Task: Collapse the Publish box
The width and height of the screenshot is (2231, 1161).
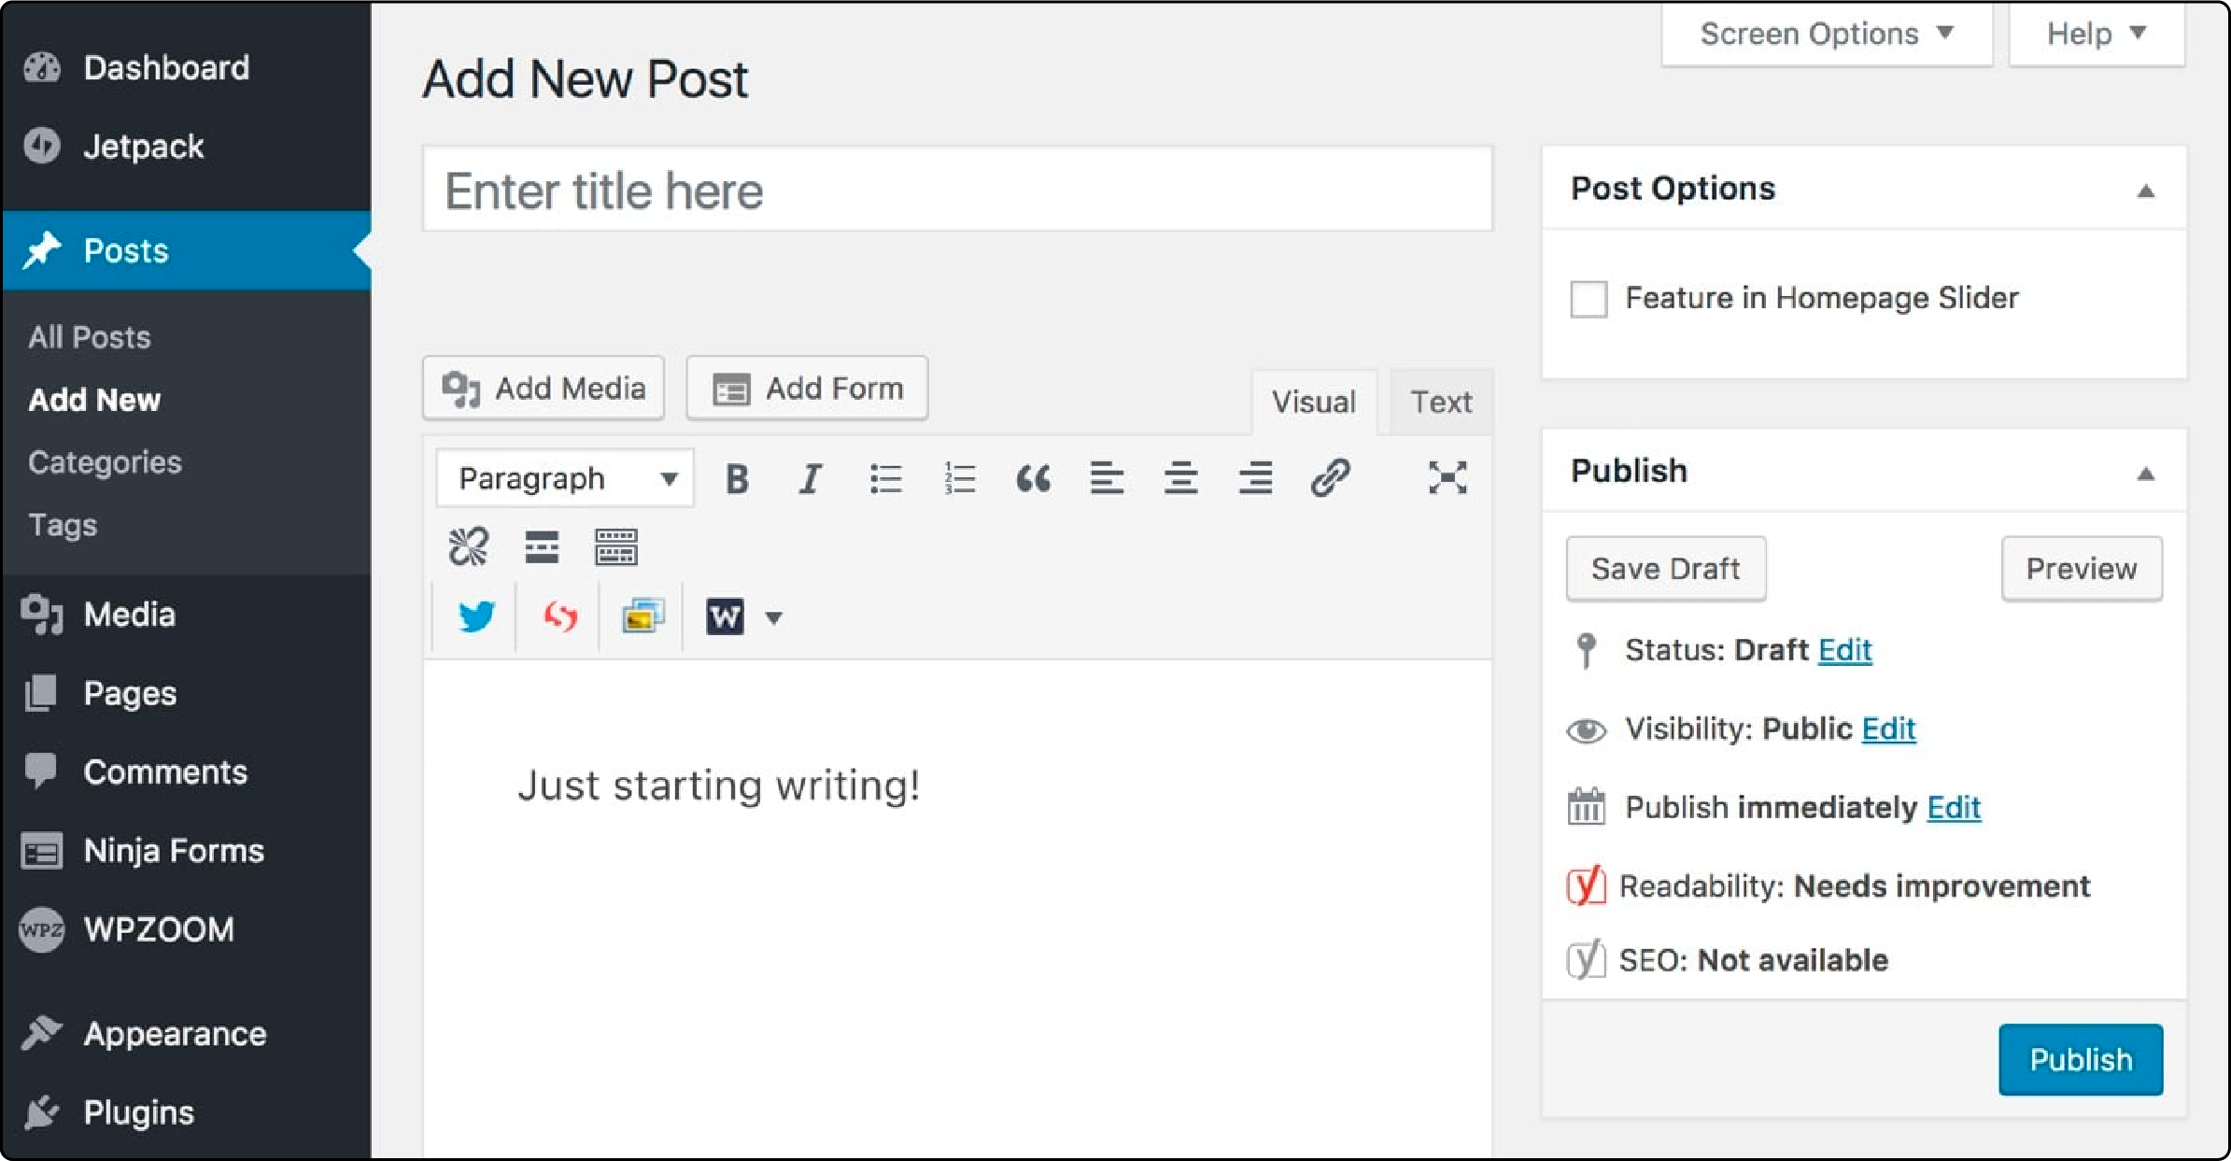Action: (2146, 474)
